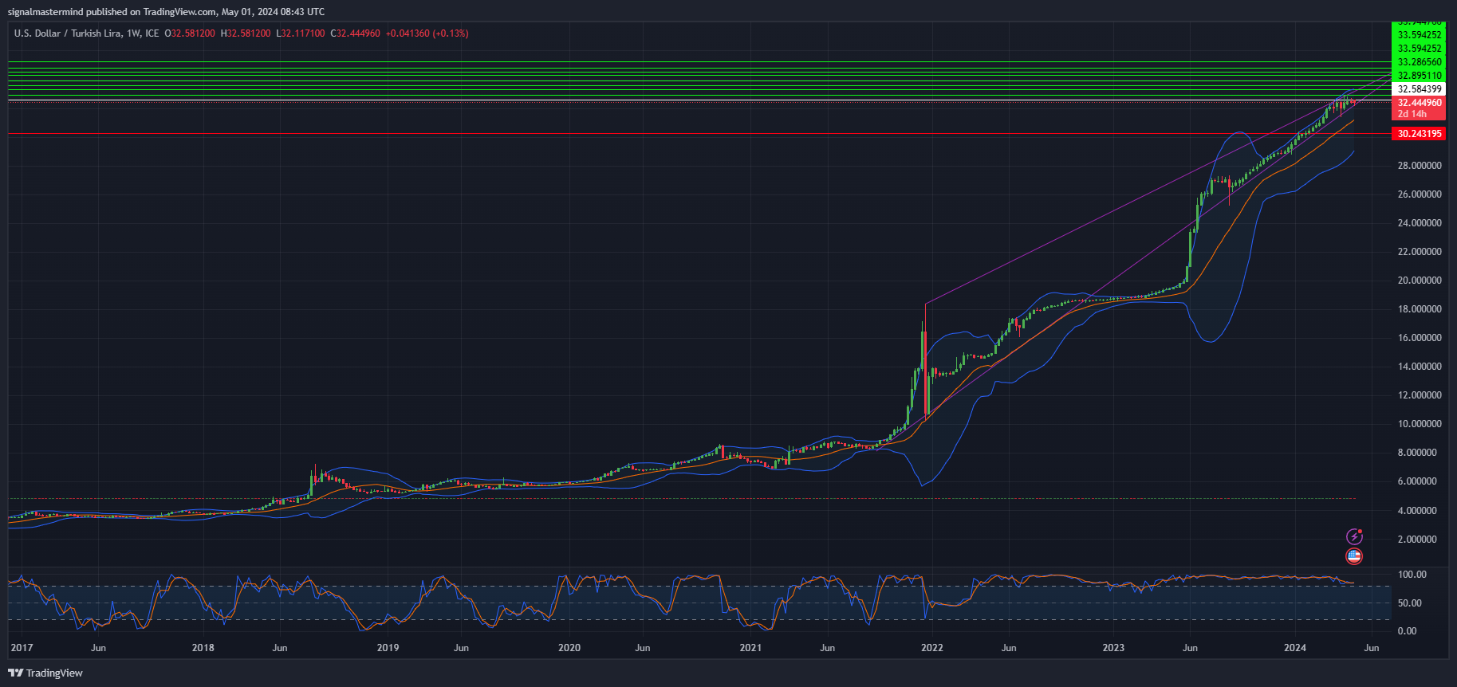The image size is (1457, 687).
Task: Click the 6.000000 price axis label
Action: coord(1417,481)
